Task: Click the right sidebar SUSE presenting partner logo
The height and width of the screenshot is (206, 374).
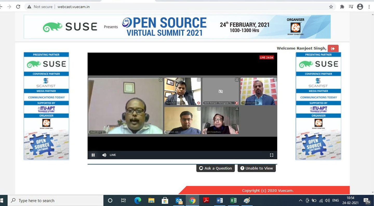Action: pos(318,64)
